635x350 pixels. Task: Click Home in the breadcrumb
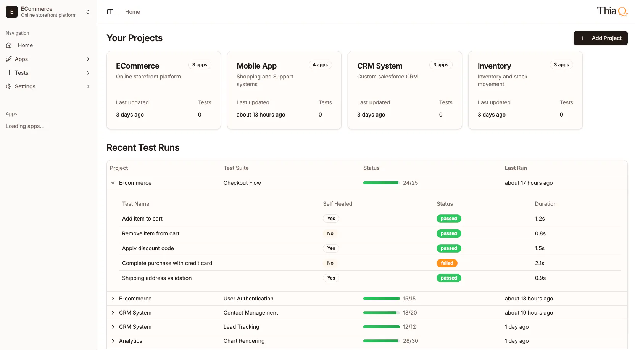tap(132, 12)
